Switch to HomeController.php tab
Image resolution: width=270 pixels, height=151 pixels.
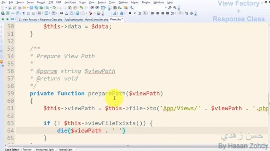coord(97,20)
